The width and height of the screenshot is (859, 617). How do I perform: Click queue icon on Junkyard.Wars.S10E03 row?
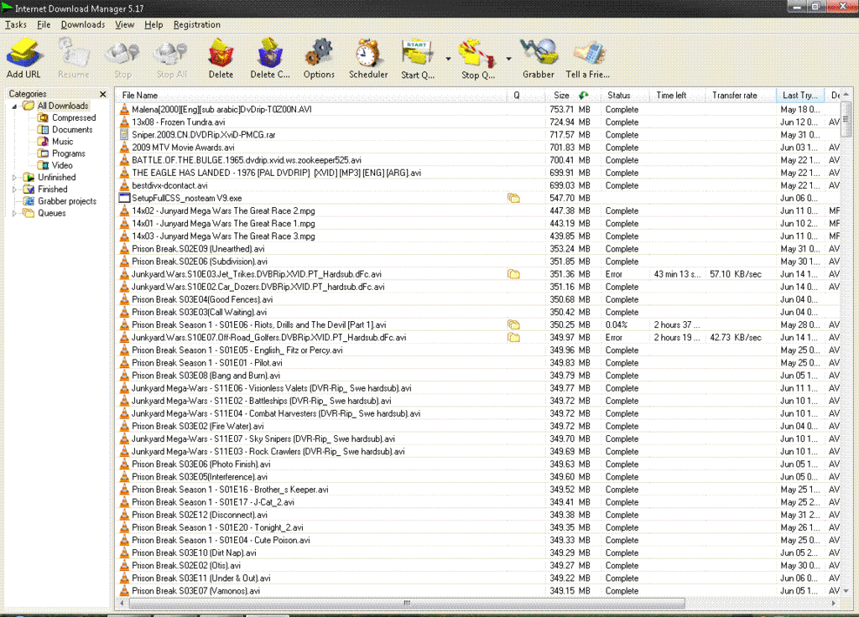[x=513, y=274]
